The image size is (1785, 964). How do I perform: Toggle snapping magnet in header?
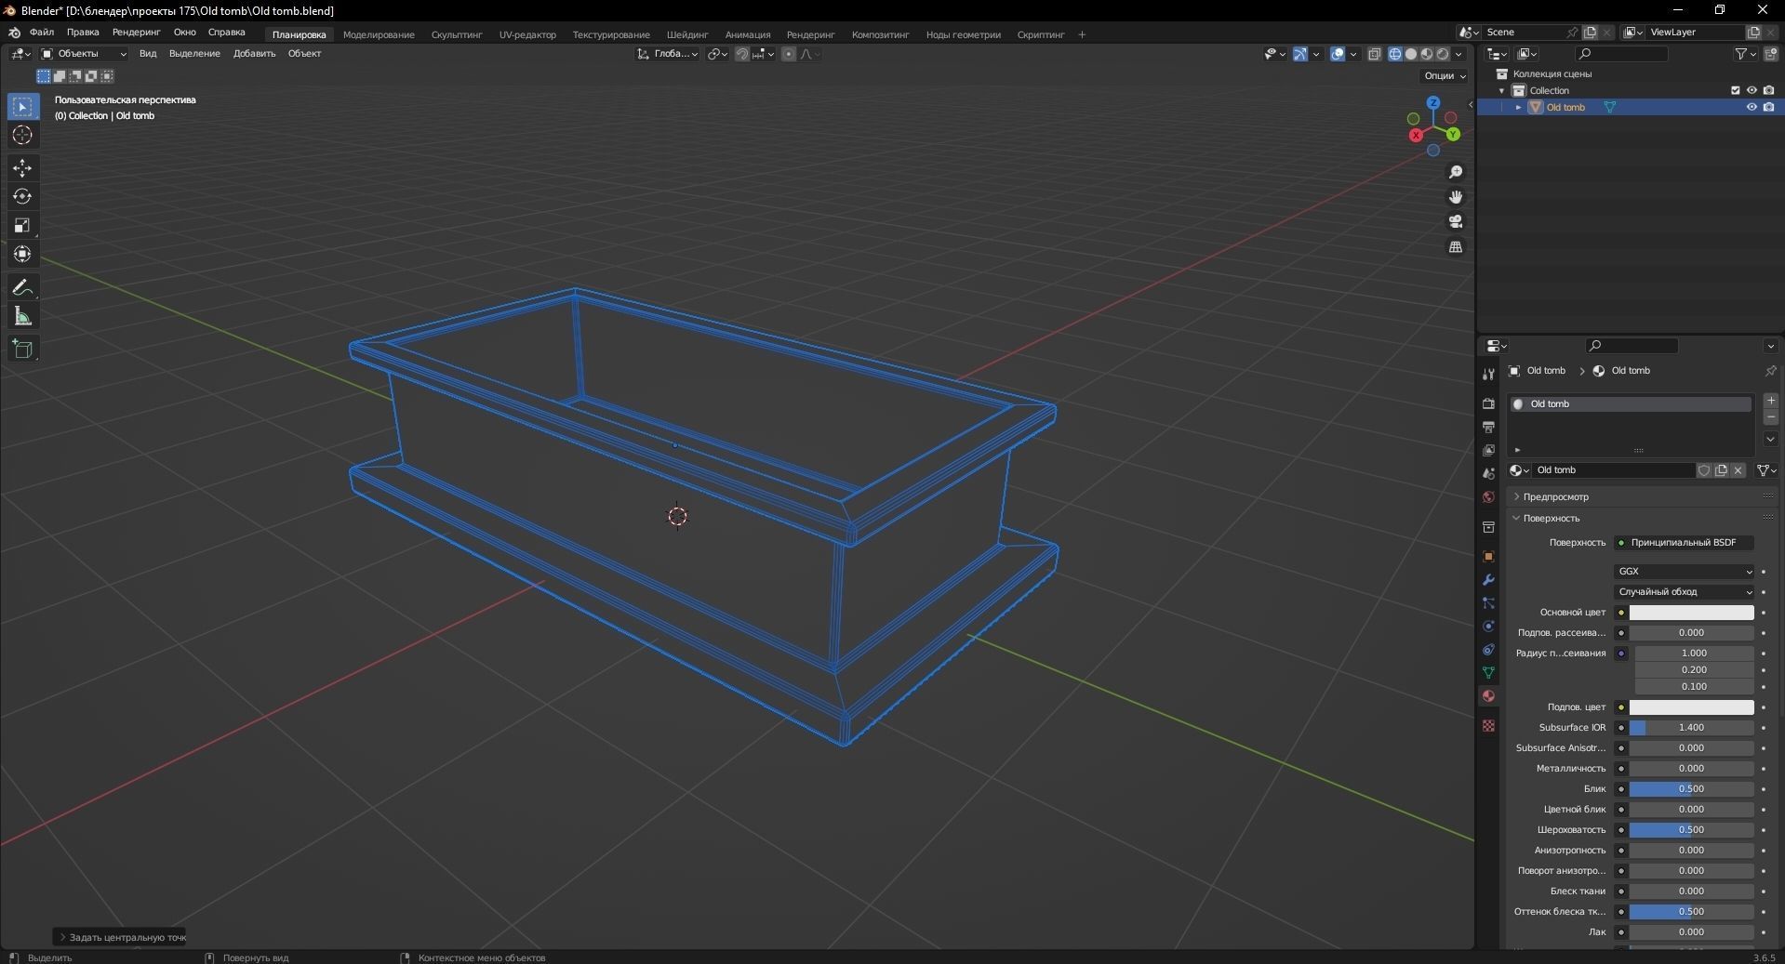click(741, 54)
